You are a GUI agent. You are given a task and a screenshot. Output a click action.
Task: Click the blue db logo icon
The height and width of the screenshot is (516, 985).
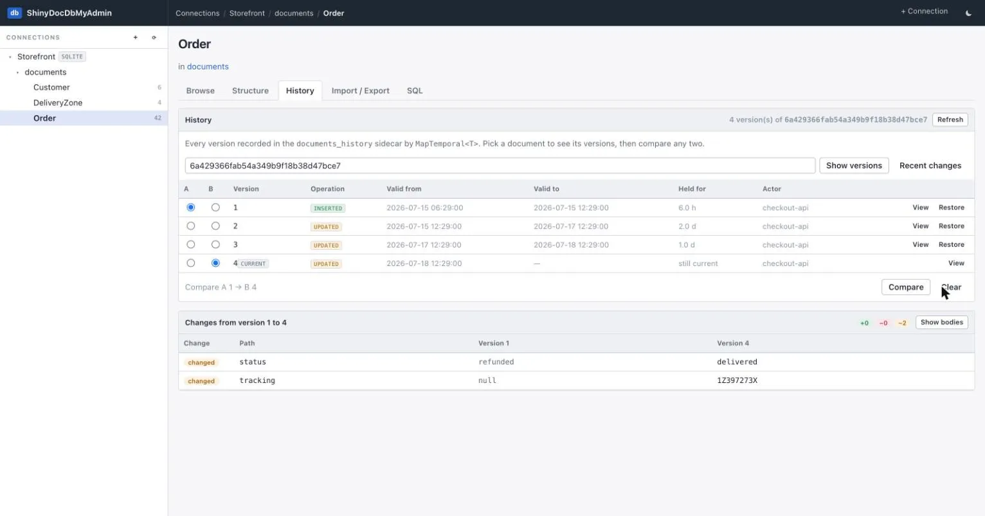coord(14,13)
